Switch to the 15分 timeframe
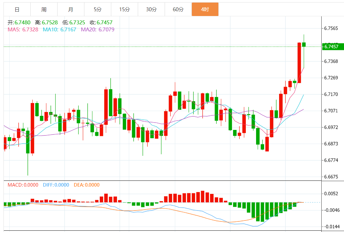 [x=125, y=9]
